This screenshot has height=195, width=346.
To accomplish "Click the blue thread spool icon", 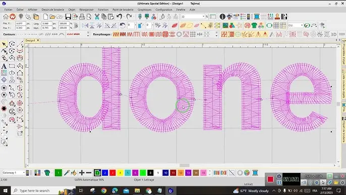I will (x=257, y=17).
